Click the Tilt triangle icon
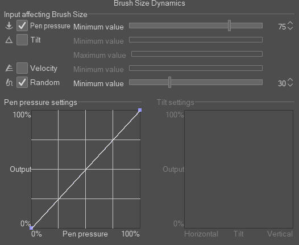The height and width of the screenshot is (245, 299). (x=9, y=40)
